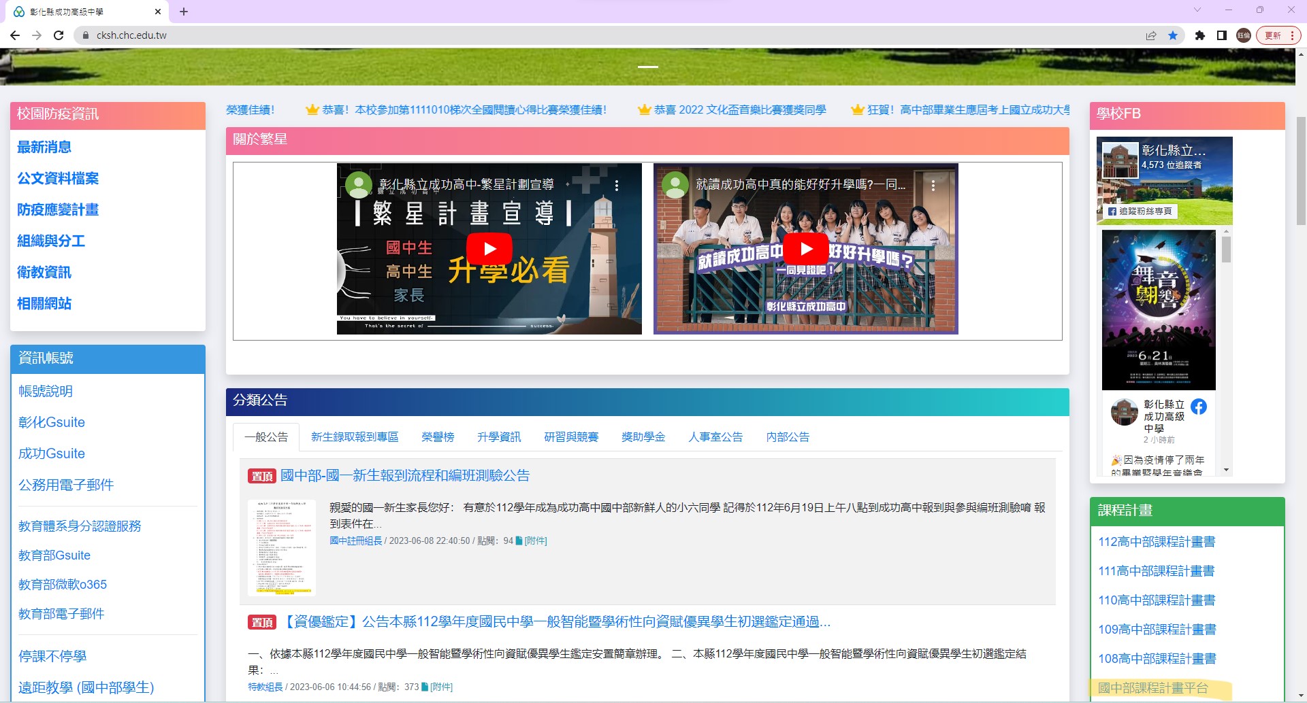Open the 國一新生報到 attachment thumbnail
This screenshot has height=703, width=1307.
(x=281, y=548)
